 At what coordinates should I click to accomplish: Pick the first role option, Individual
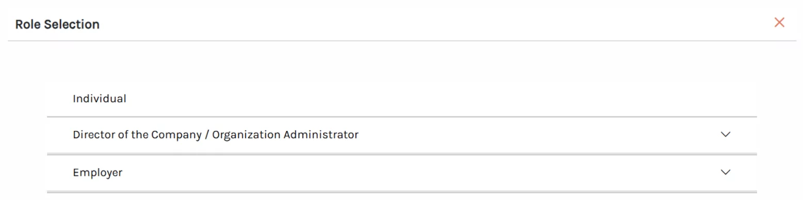(401, 98)
